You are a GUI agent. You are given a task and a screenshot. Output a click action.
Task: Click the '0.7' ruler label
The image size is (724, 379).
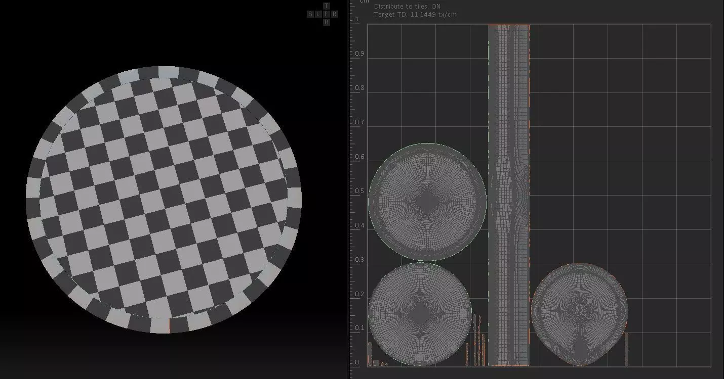coord(359,122)
